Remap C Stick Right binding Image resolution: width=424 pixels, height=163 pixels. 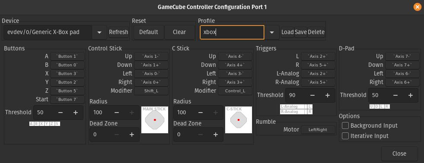tap(235, 82)
